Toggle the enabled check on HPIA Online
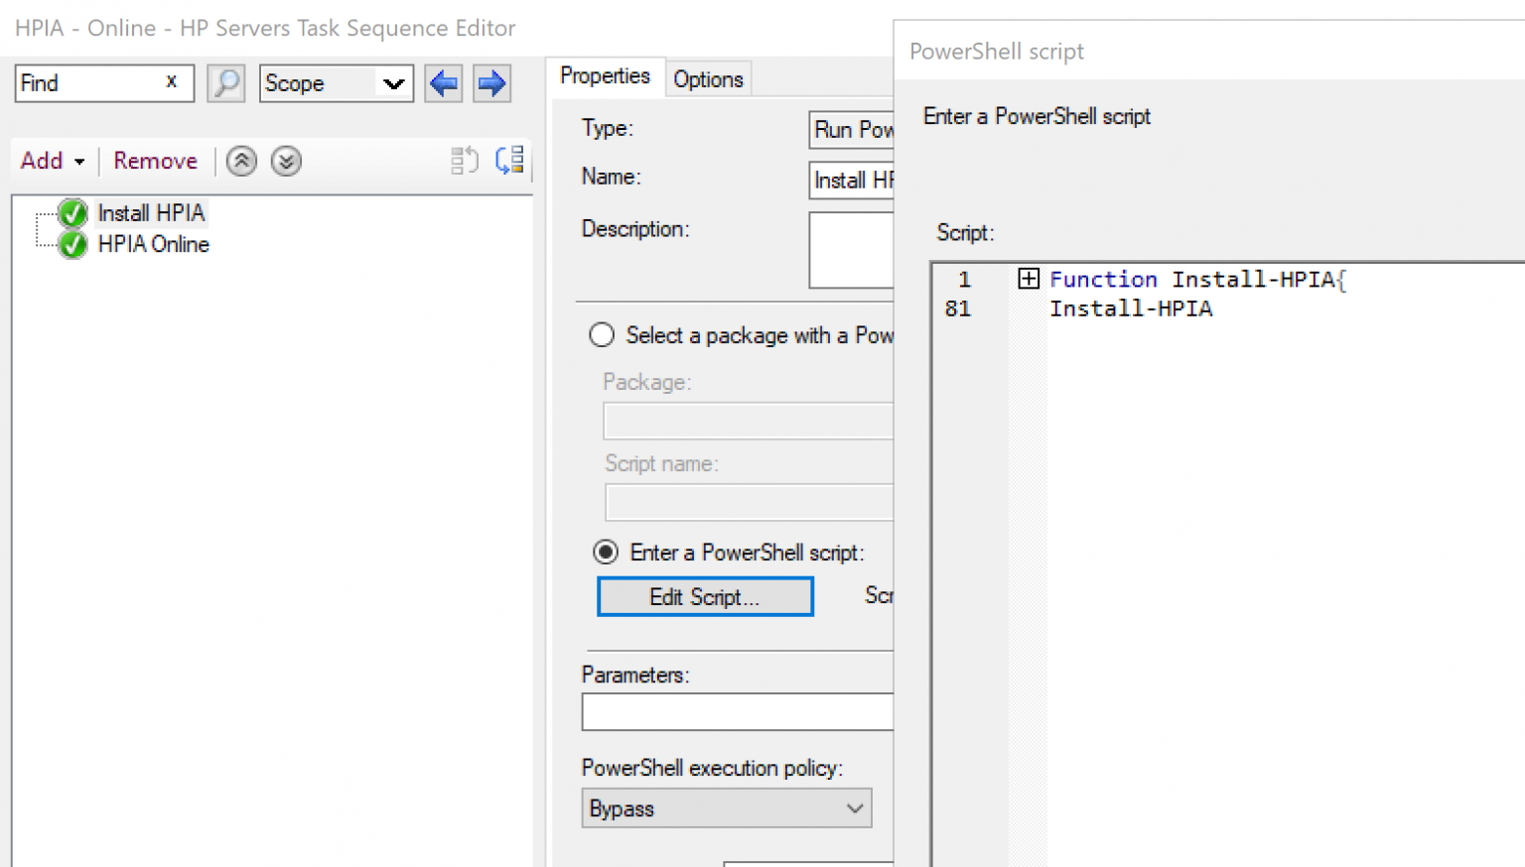 (x=70, y=245)
